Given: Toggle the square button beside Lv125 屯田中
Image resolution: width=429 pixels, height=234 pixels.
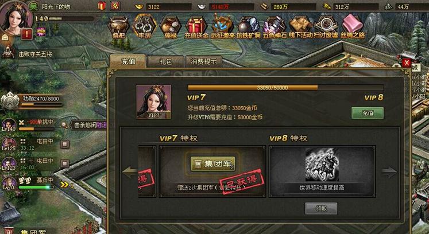Looking at the screenshot, I should 64,144.
